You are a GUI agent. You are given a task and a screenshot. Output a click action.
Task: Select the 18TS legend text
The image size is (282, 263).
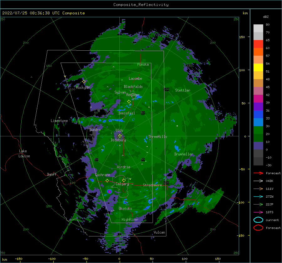tap(269, 212)
